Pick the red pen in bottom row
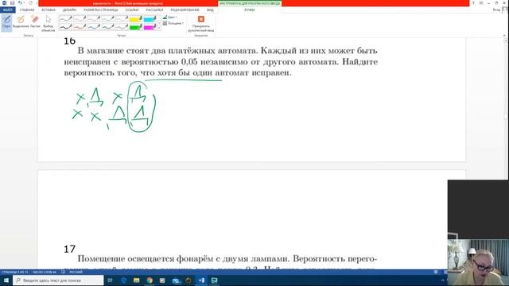The width and height of the screenshot is (509, 286). coord(80,27)
